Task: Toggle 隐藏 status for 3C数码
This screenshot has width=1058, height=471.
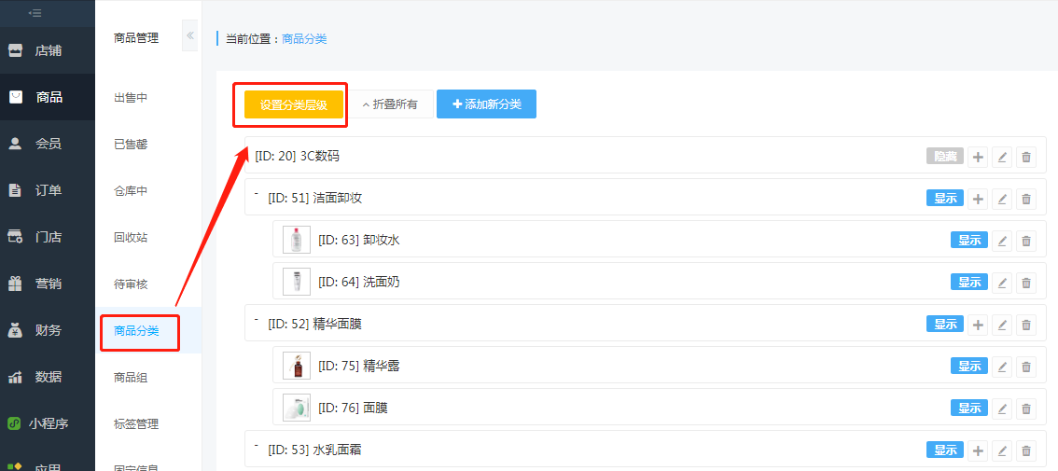Action: [944, 157]
